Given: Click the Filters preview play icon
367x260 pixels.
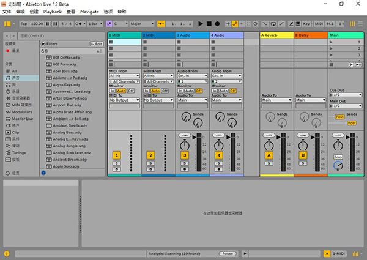Looking at the screenshot, I should click(x=43, y=44).
